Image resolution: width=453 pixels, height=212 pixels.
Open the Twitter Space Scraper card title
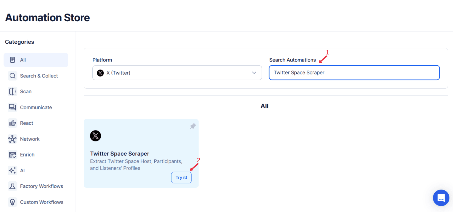120,153
